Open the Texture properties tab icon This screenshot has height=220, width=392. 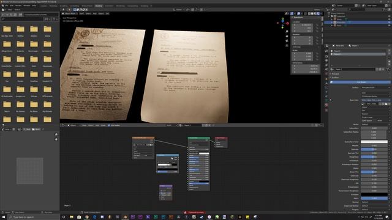[x=326, y=110]
